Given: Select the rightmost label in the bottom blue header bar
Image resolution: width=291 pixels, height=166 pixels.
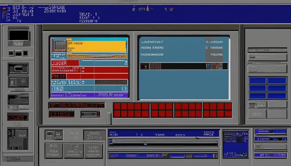Looking at the screenshot, I should click(209, 134).
